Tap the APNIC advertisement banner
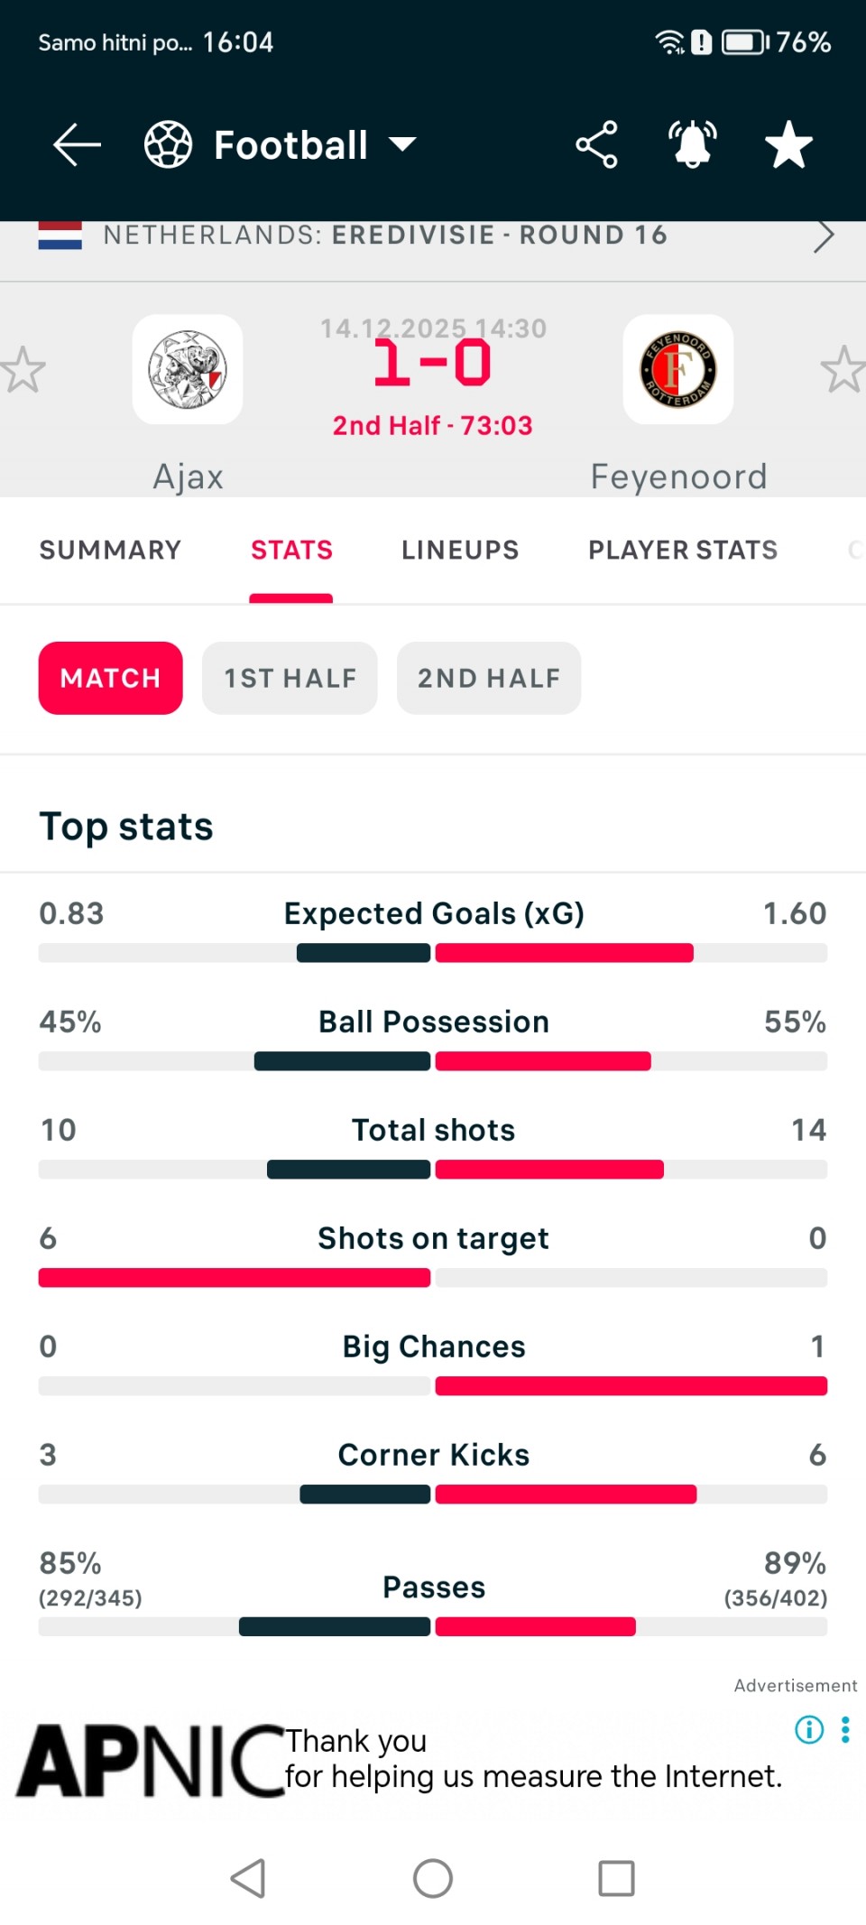This screenshot has width=866, height=1925. coord(397,1760)
